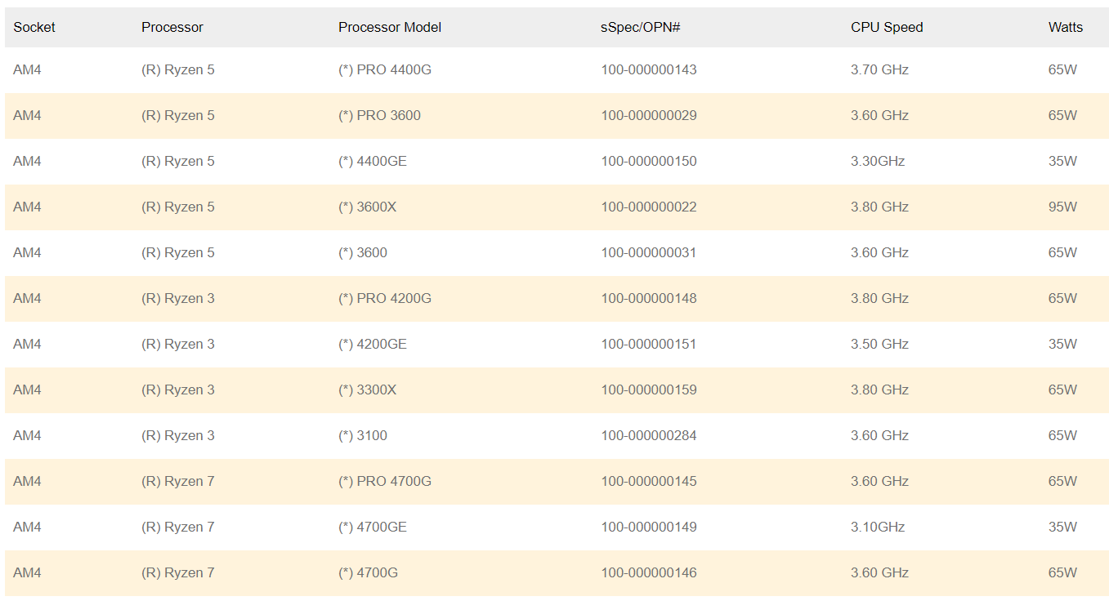Click Ryzen 7 in the 4700G row
1109x601 pixels.
pyautogui.click(x=178, y=573)
